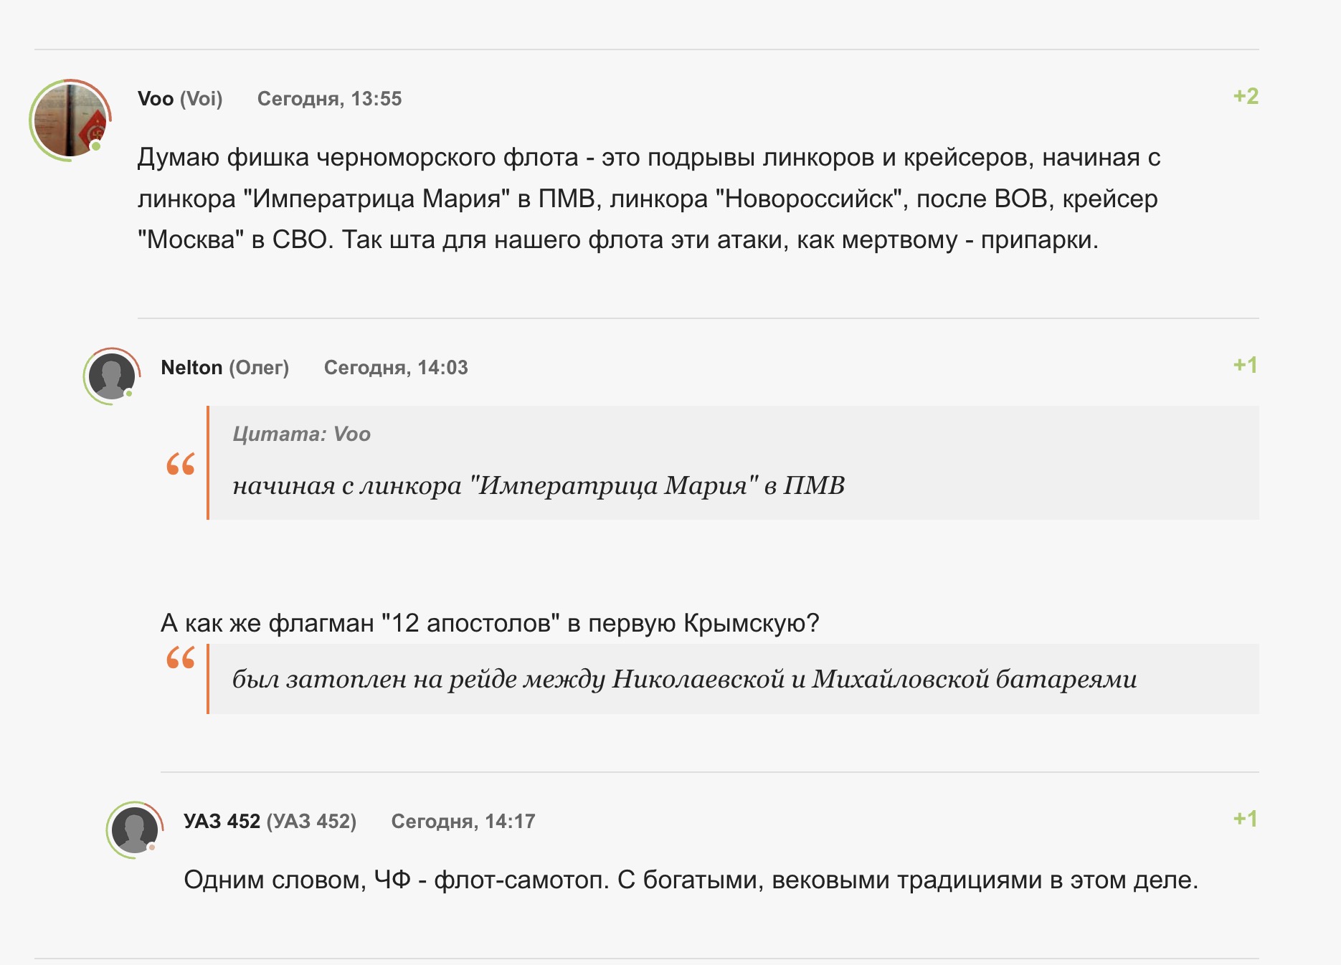Click the +1 rating on УАЗ 452's comment

(1245, 819)
